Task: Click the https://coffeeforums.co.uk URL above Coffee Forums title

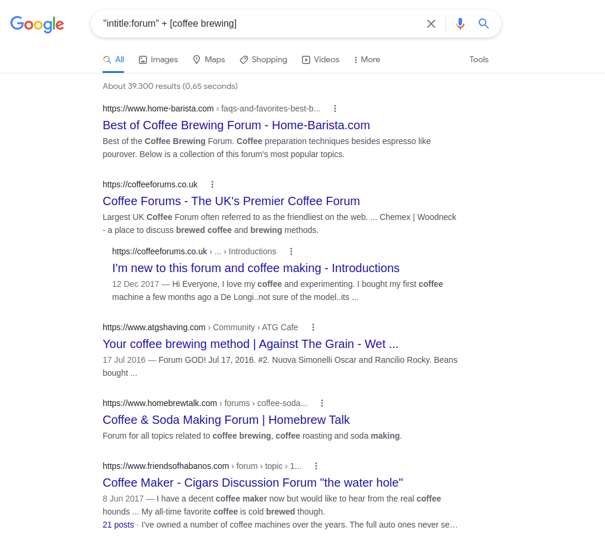Action: [150, 185]
